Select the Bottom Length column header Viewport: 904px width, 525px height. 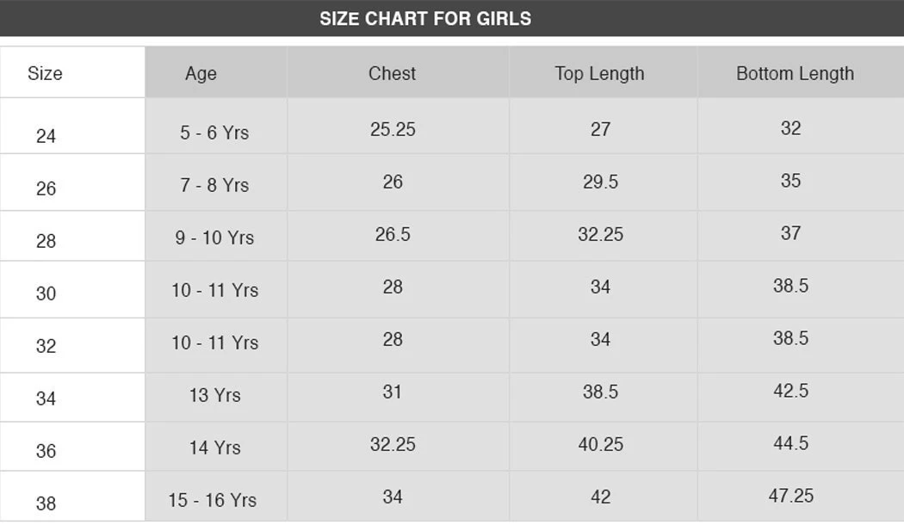coord(795,74)
